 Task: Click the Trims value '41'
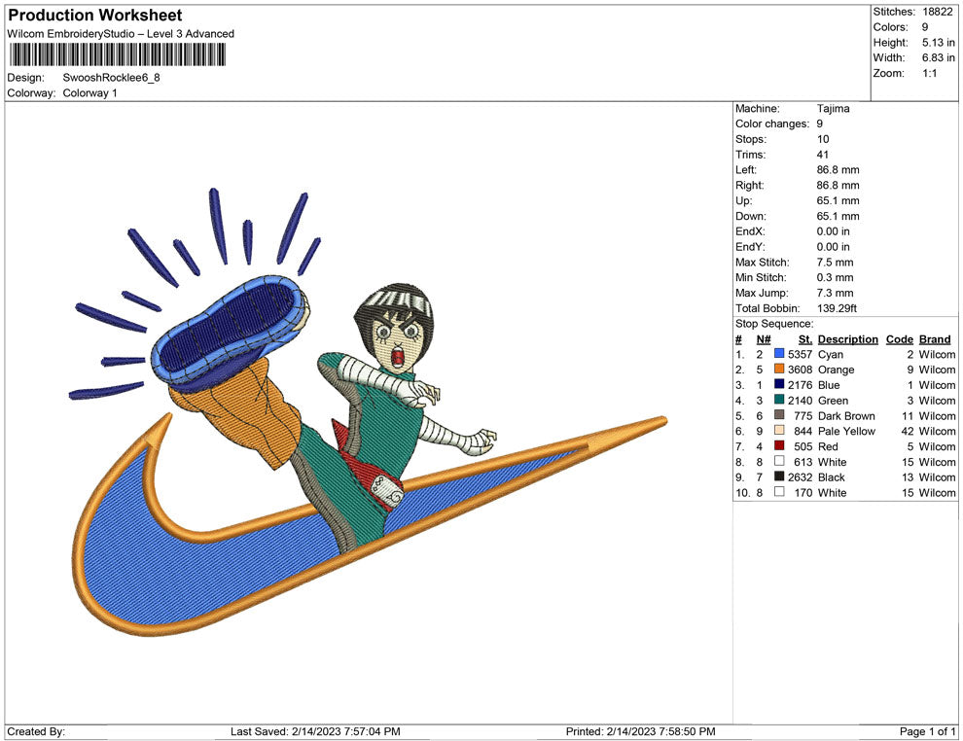point(823,155)
